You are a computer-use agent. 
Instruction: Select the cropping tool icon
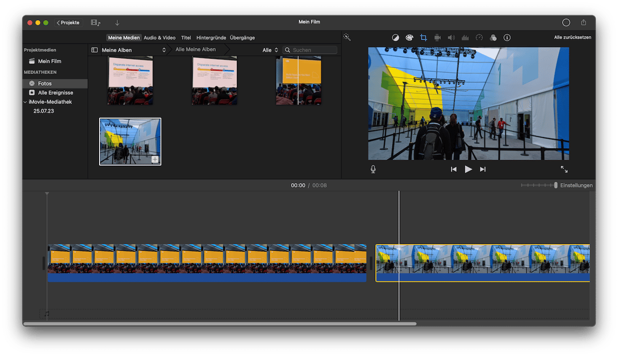pyautogui.click(x=423, y=38)
